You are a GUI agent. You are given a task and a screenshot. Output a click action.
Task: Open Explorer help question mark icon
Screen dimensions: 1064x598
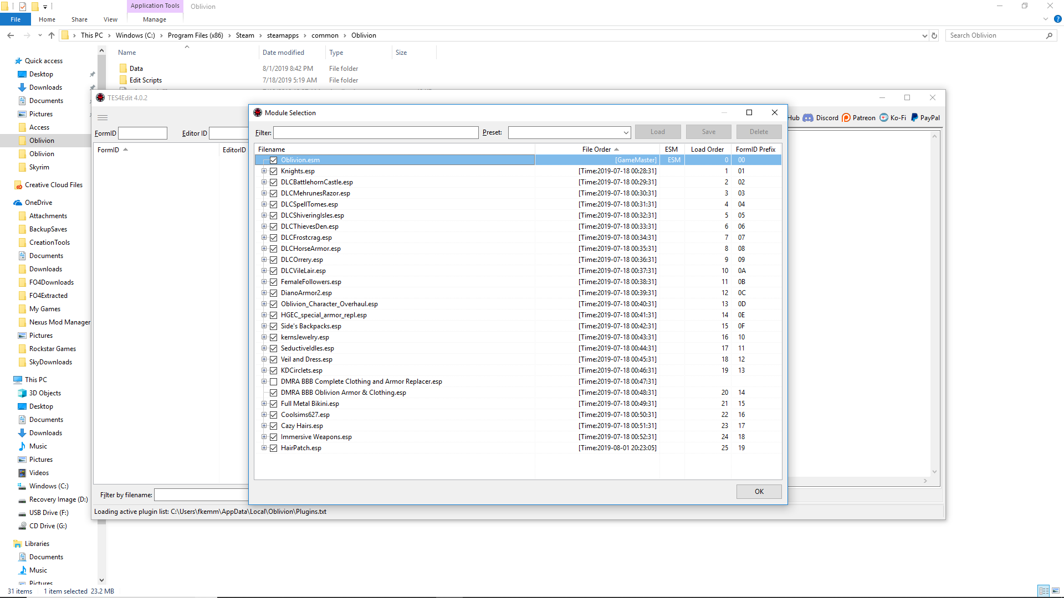(x=1057, y=19)
